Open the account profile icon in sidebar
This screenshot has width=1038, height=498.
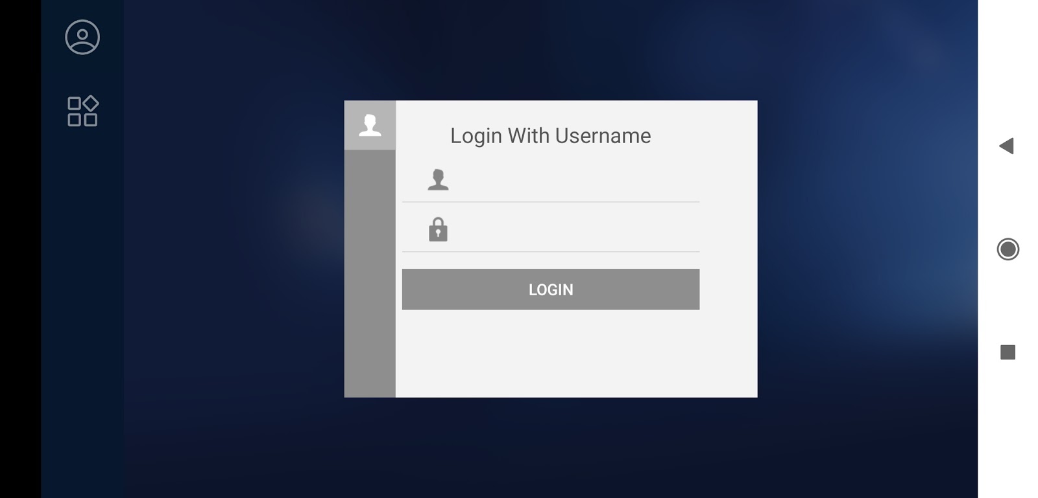(x=82, y=37)
